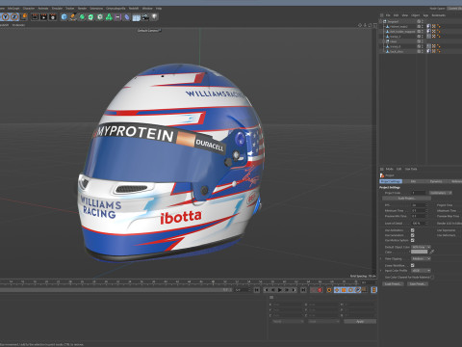Click the Light object icon
The width and height of the screenshot is (462, 347).
pos(155,16)
